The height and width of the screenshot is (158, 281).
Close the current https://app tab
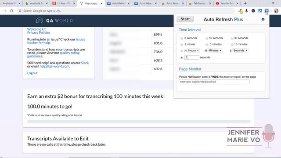coord(101,4)
